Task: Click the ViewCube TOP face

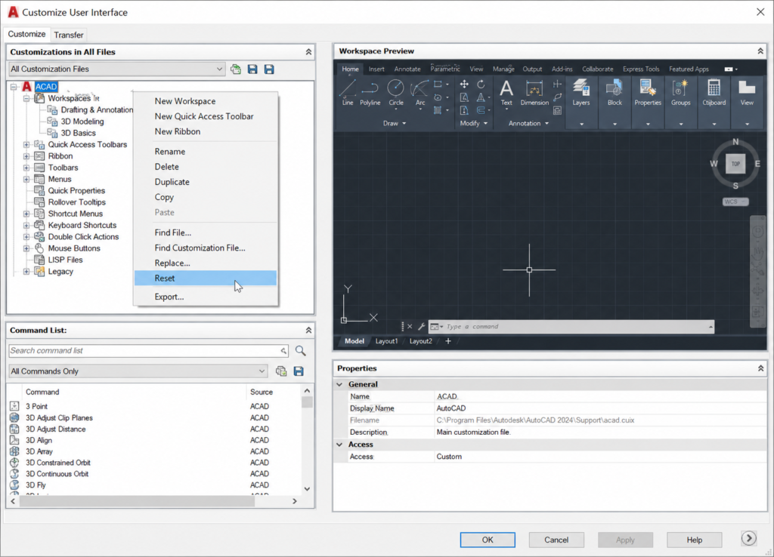Action: [735, 164]
